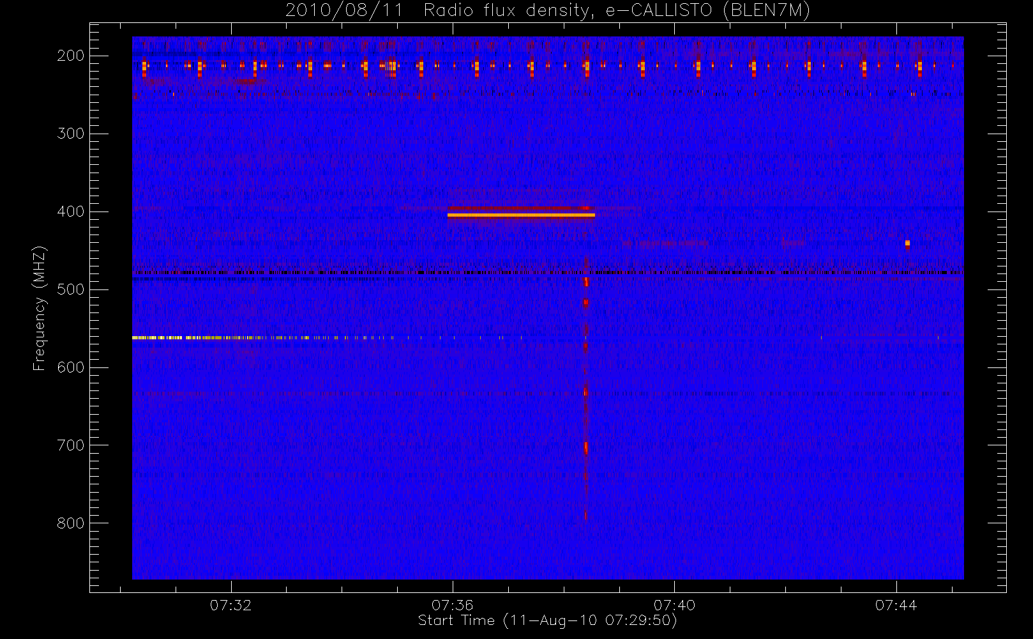Click the 07:36 time tick label

click(x=453, y=605)
